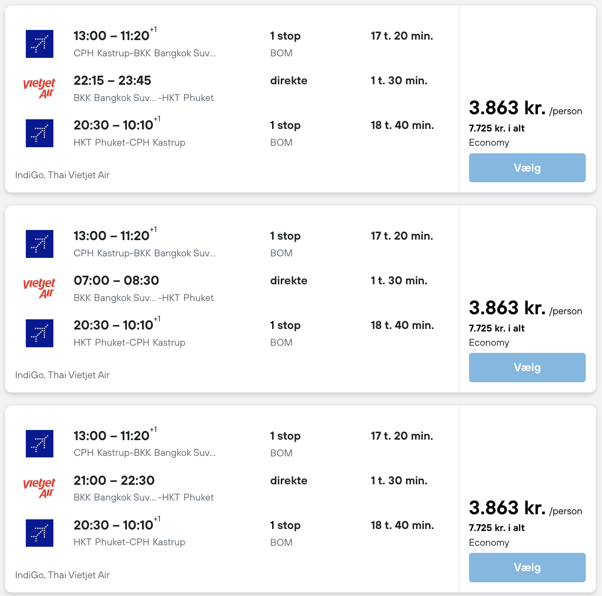Choose Vælg for the itinerary with 21:00 Vietjet flight
Image resolution: width=602 pixels, height=596 pixels.
pos(527,567)
